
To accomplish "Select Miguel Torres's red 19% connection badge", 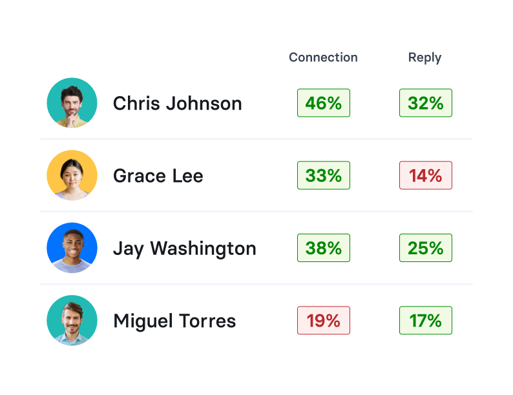I will tap(324, 321).
